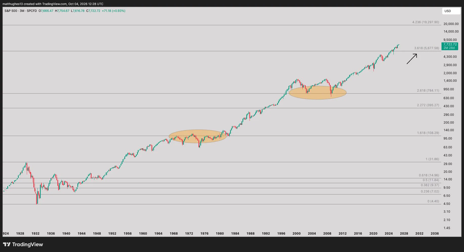Open the USD currency selector

[451, 11]
